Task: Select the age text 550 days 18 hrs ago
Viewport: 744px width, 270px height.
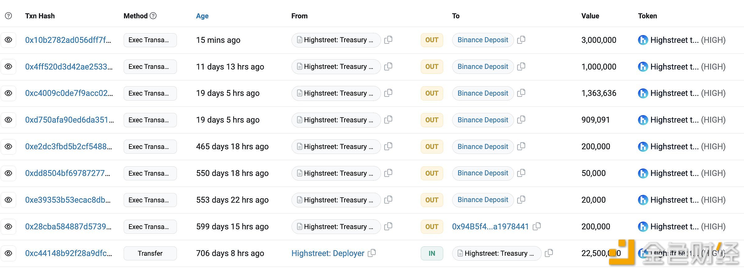Action: 232,173
